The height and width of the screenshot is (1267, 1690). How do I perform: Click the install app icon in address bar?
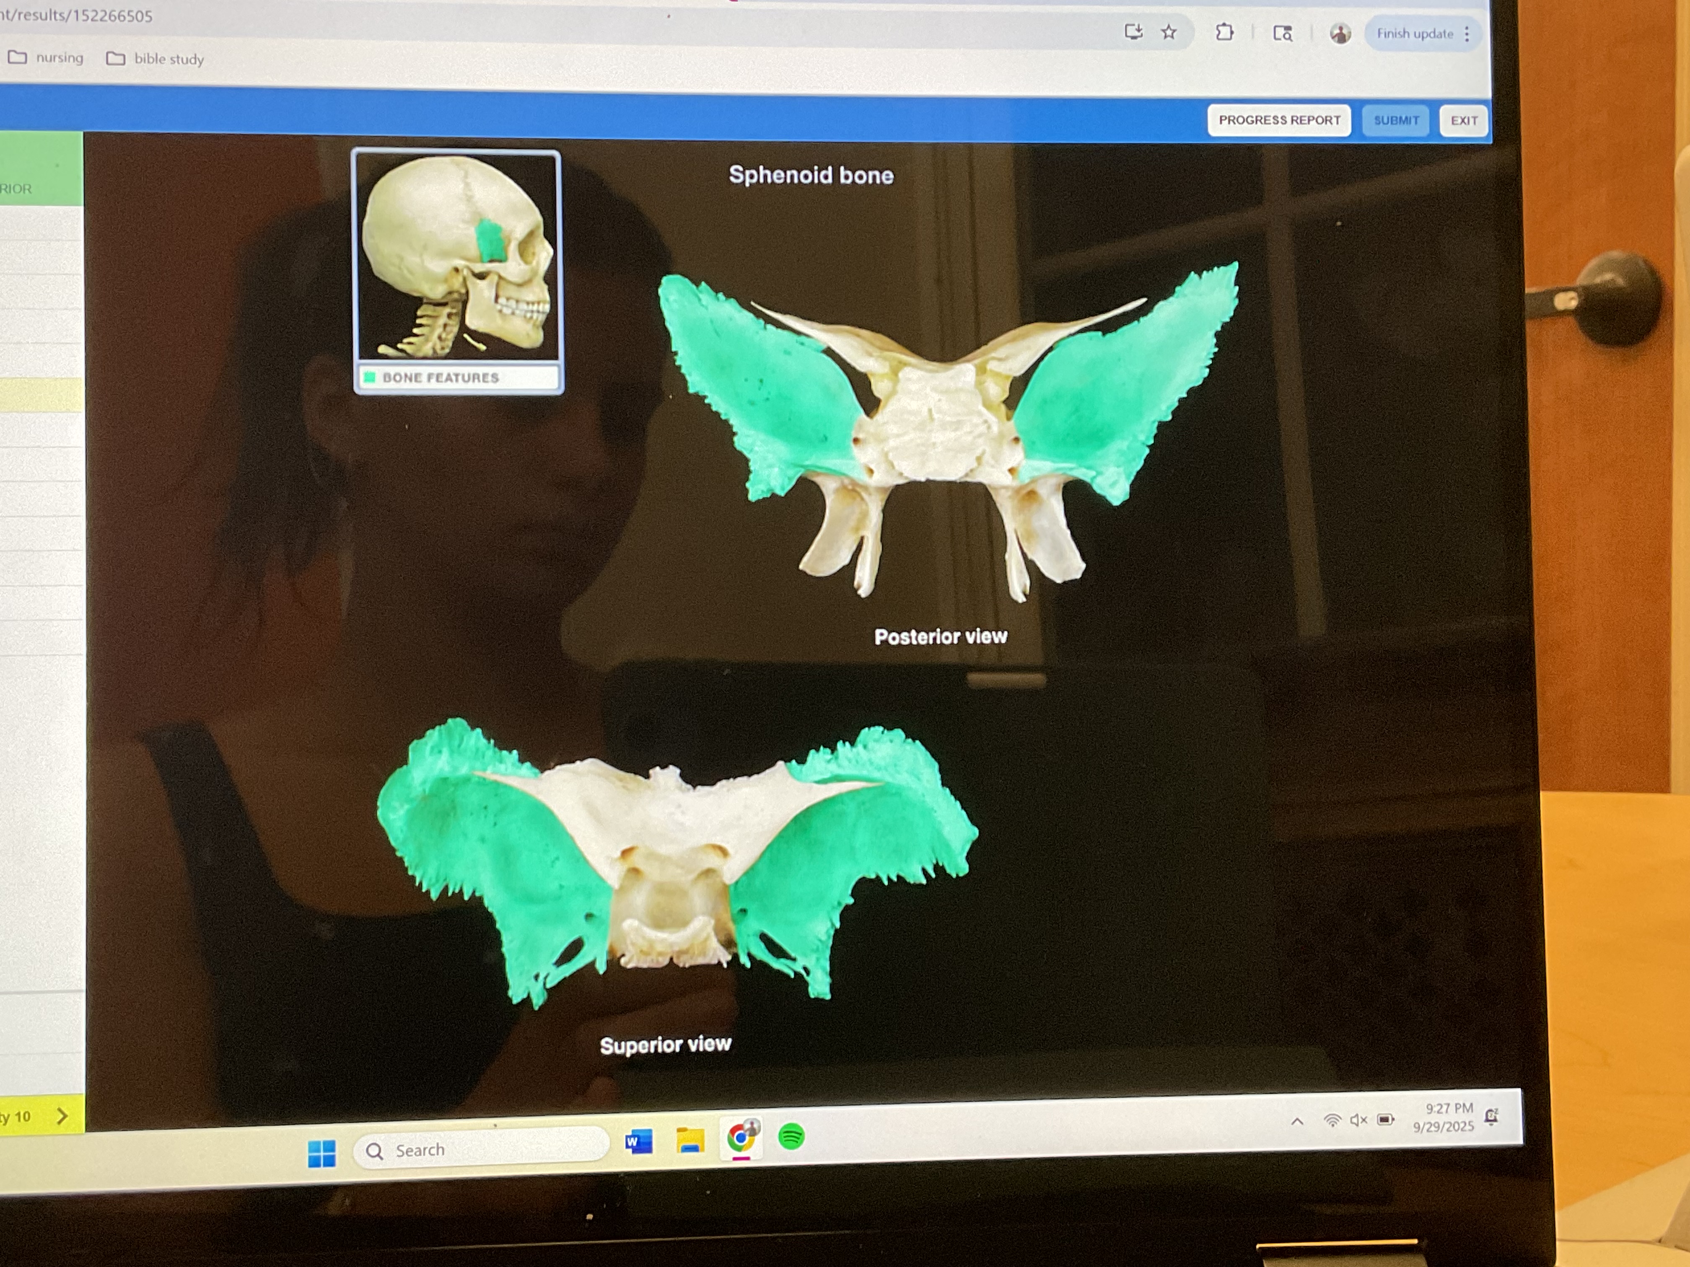point(1133,31)
